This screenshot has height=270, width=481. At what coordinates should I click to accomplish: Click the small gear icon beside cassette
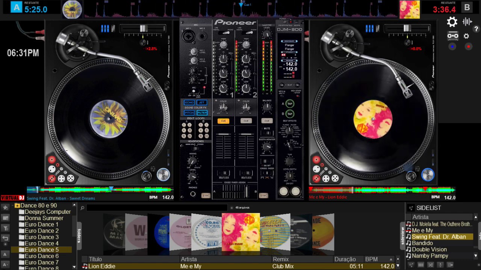[x=466, y=36]
